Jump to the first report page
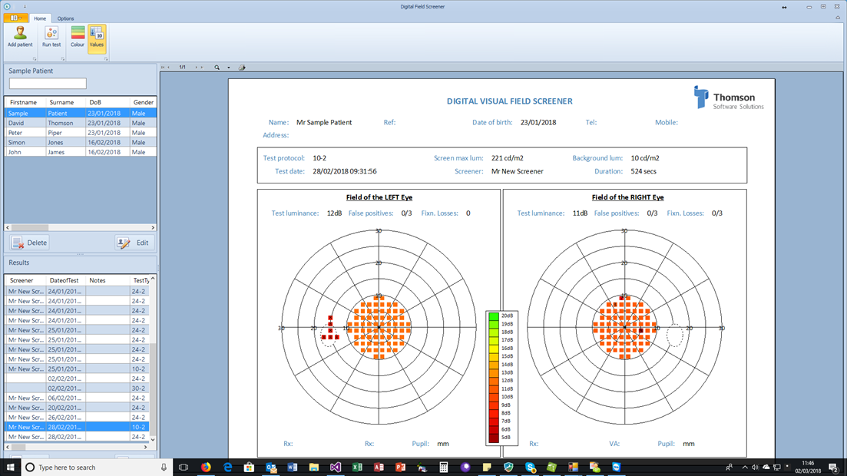This screenshot has width=847, height=476. point(164,68)
